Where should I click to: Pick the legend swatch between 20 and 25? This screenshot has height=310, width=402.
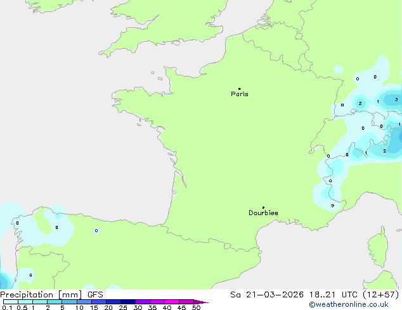pyautogui.click(x=113, y=302)
